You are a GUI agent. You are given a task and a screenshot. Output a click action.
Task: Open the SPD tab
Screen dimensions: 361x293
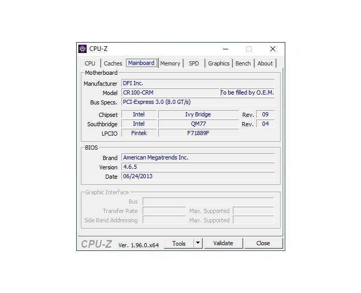point(194,63)
